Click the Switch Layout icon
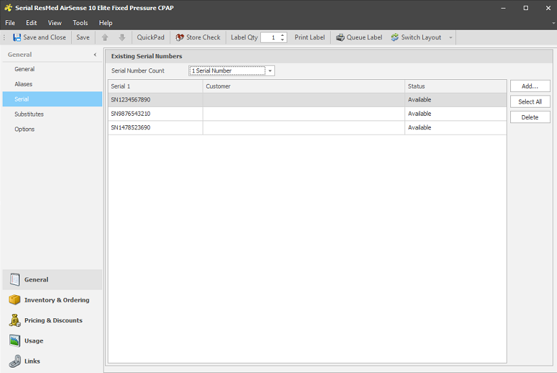Screen dimensions: 557x373 tap(394, 37)
